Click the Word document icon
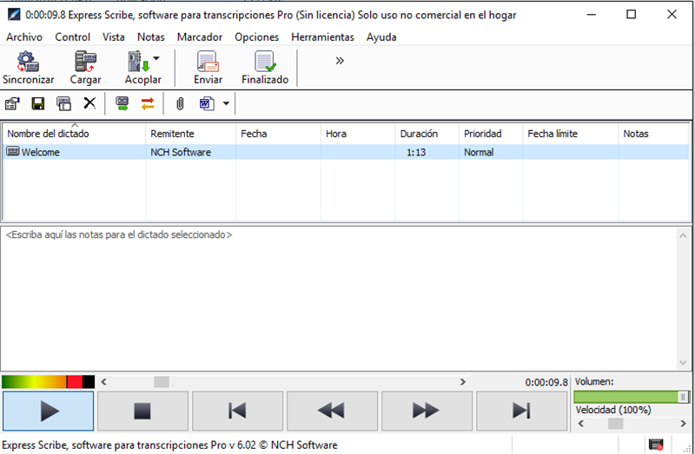Screen dimensions: 695x454 click(x=207, y=103)
